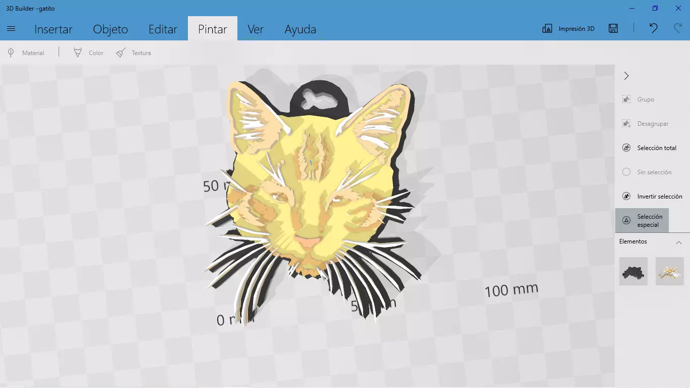Click the Invertir selección icon

point(626,197)
